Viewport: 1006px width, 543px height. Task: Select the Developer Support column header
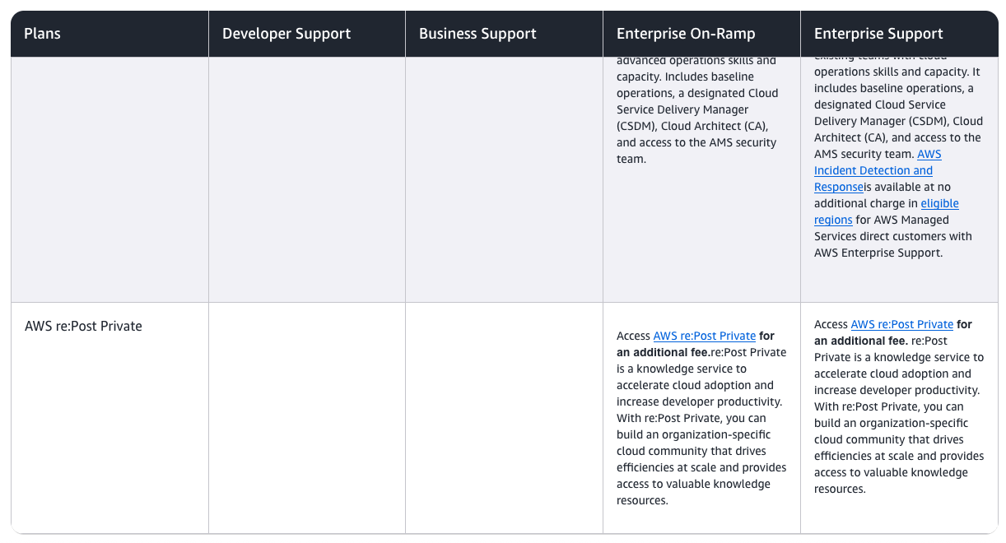pyautogui.click(x=286, y=34)
